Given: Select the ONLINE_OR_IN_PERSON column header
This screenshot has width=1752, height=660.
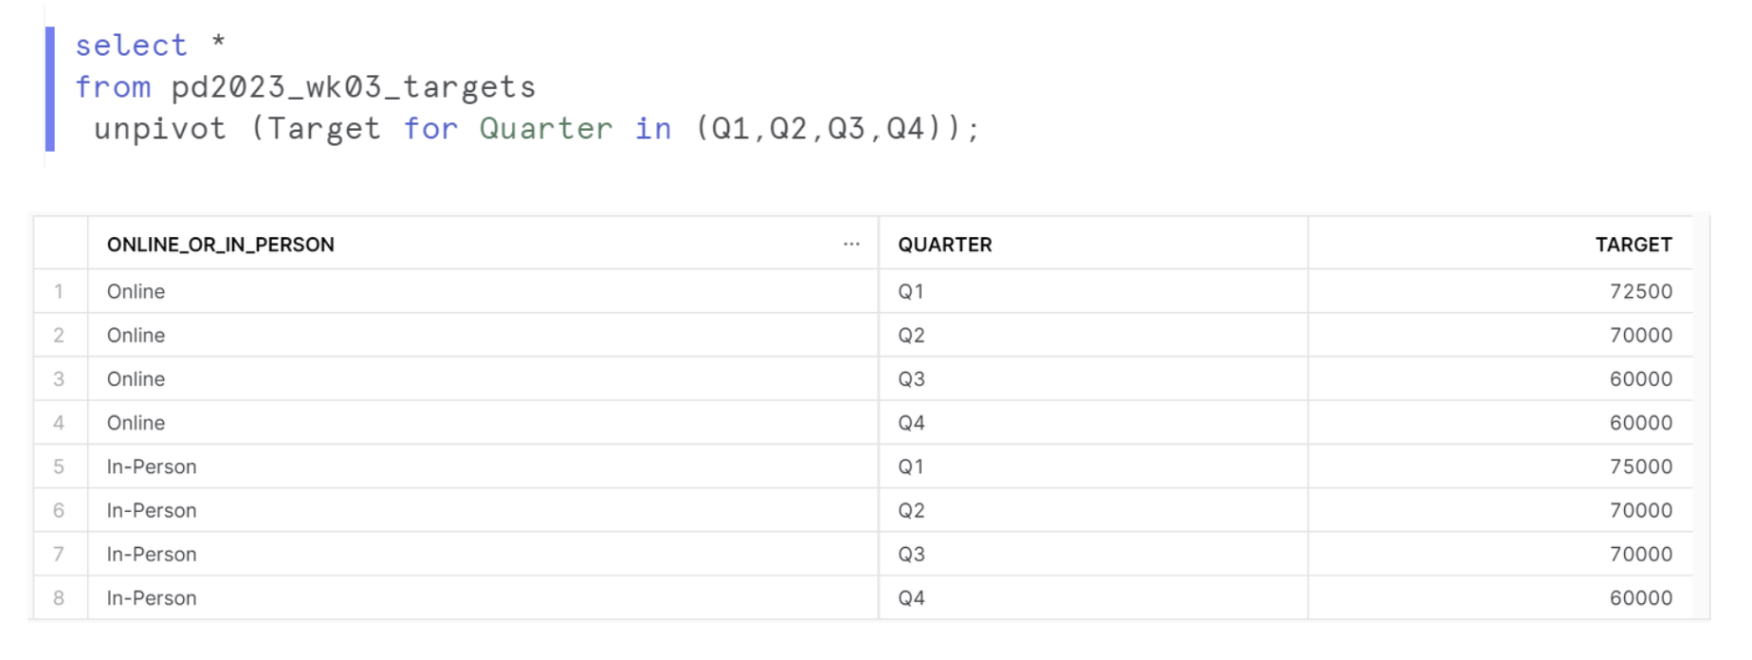Looking at the screenshot, I should pos(221,245).
